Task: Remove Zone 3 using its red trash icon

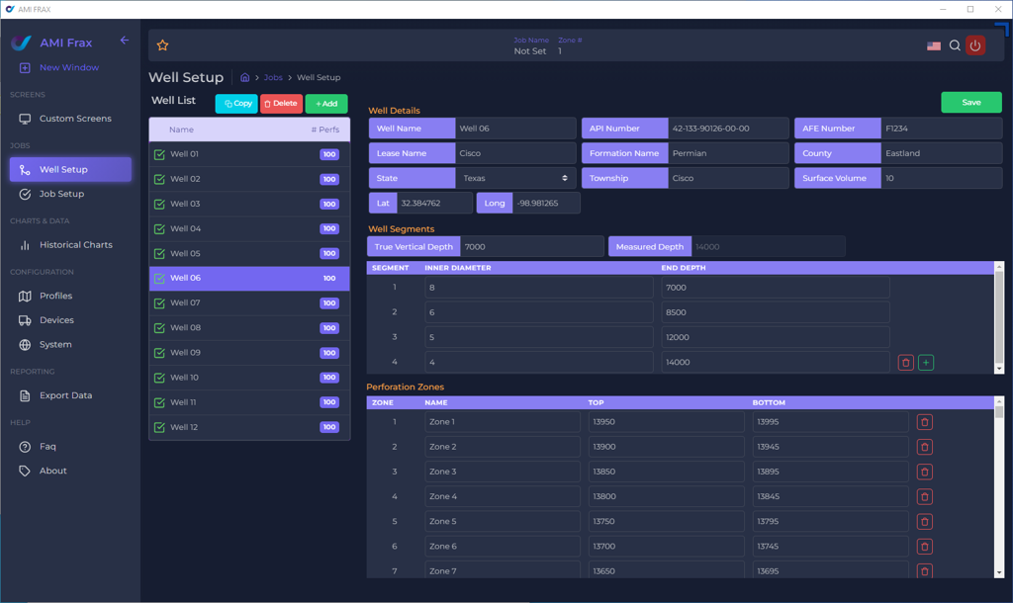Action: click(x=924, y=472)
